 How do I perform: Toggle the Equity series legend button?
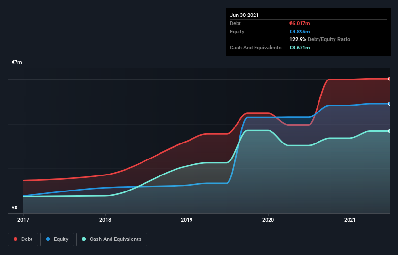pos(57,239)
